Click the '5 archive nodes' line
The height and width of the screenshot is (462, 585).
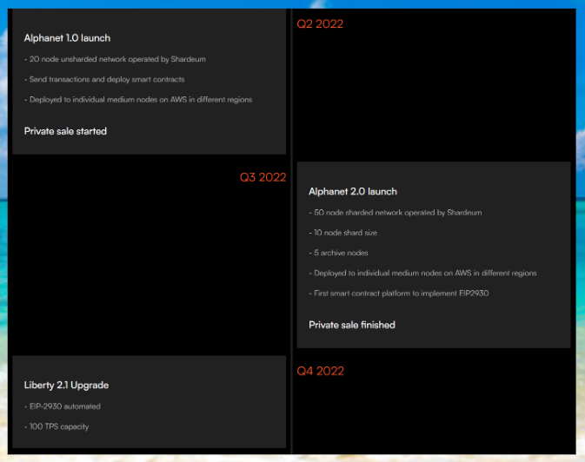point(338,253)
